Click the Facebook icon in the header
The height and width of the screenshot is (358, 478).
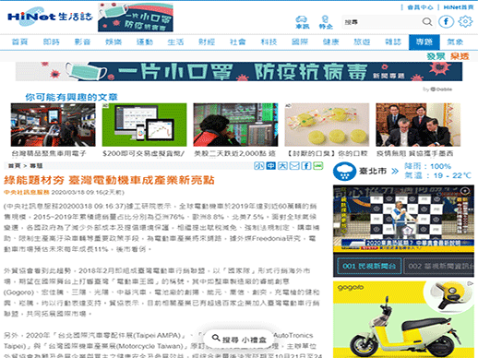coord(446,22)
